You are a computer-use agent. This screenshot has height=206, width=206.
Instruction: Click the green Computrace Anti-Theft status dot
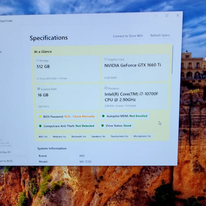coord(40,126)
